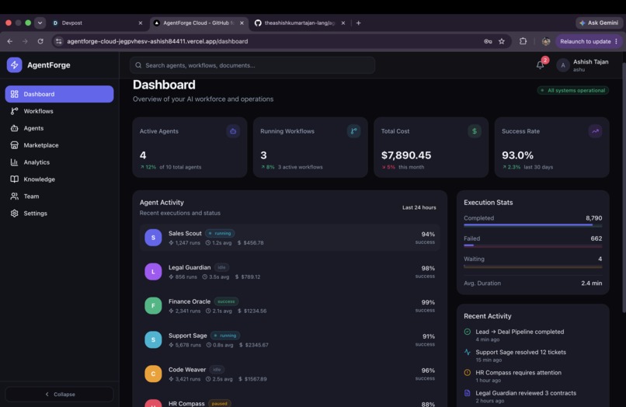Viewport: 626px width, 407px height.
Task: Click Relaunch to update button
Action: point(589,41)
